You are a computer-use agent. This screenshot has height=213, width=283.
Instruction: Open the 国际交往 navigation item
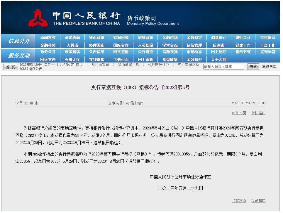pyautogui.click(x=121, y=45)
